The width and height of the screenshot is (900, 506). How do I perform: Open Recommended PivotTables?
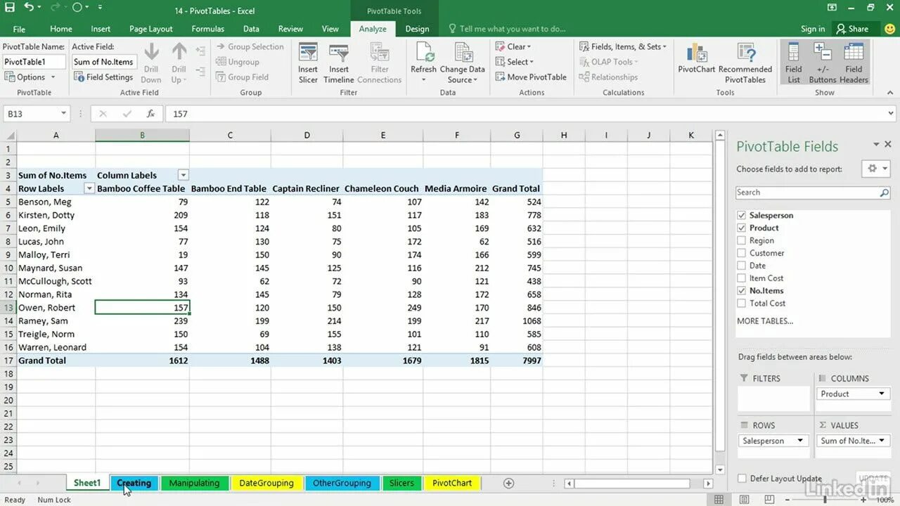[x=745, y=63]
